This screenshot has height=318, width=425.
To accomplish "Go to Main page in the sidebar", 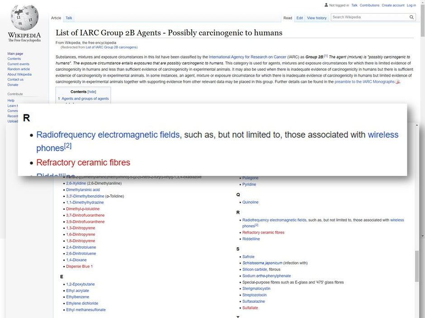I will pyautogui.click(x=15, y=54).
